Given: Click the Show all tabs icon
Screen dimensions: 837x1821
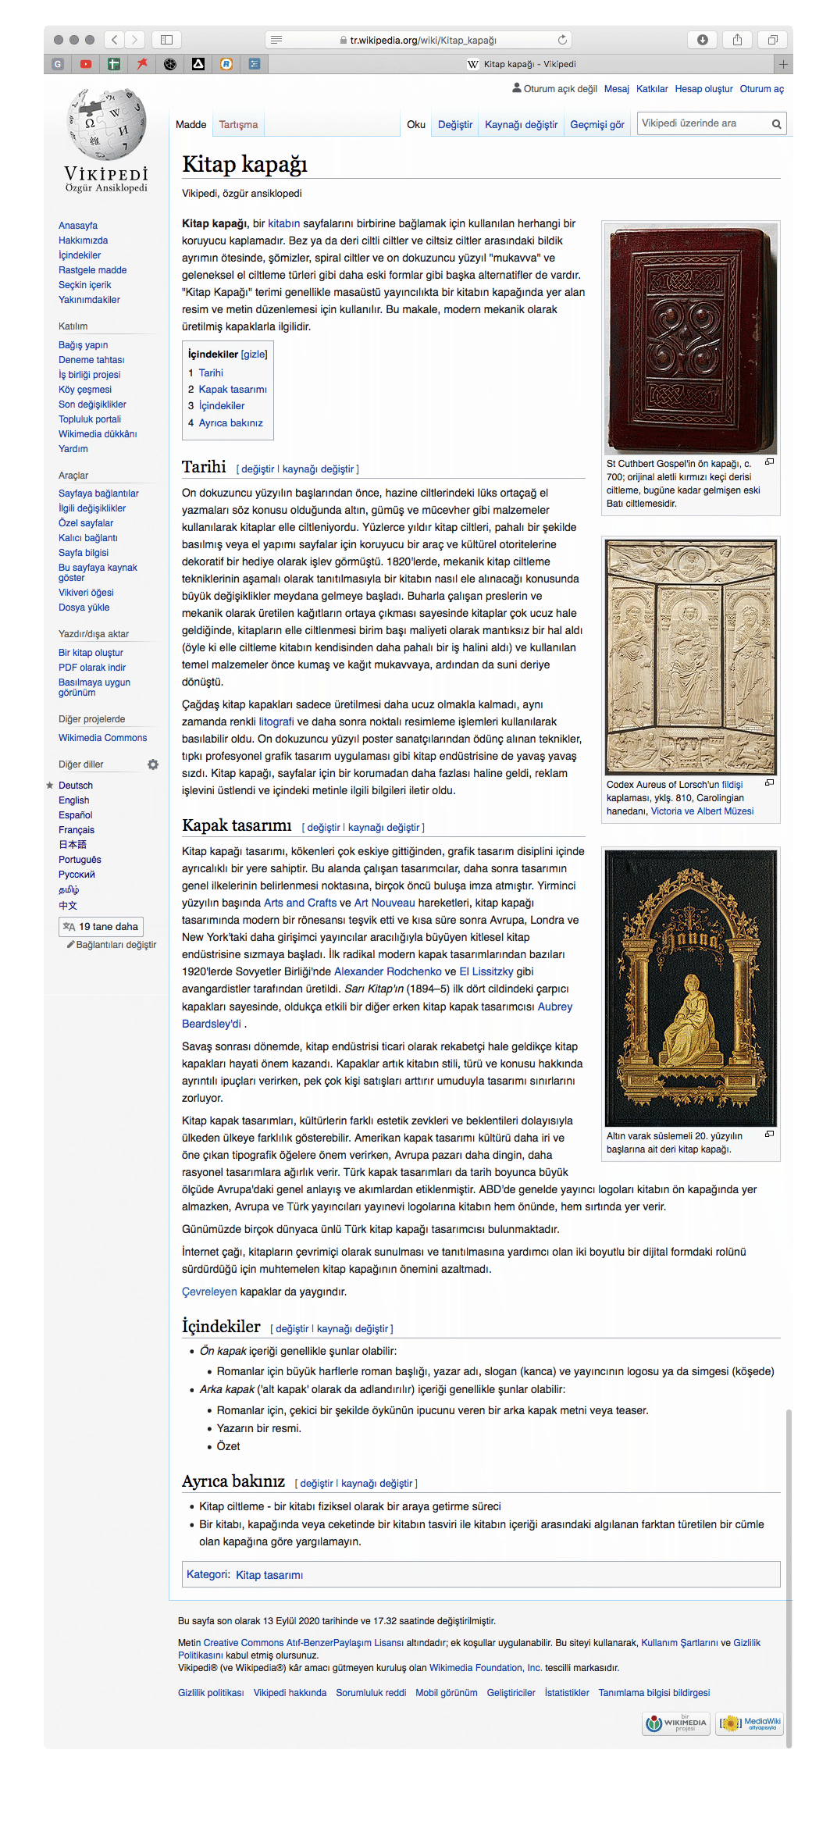Looking at the screenshot, I should click(772, 40).
